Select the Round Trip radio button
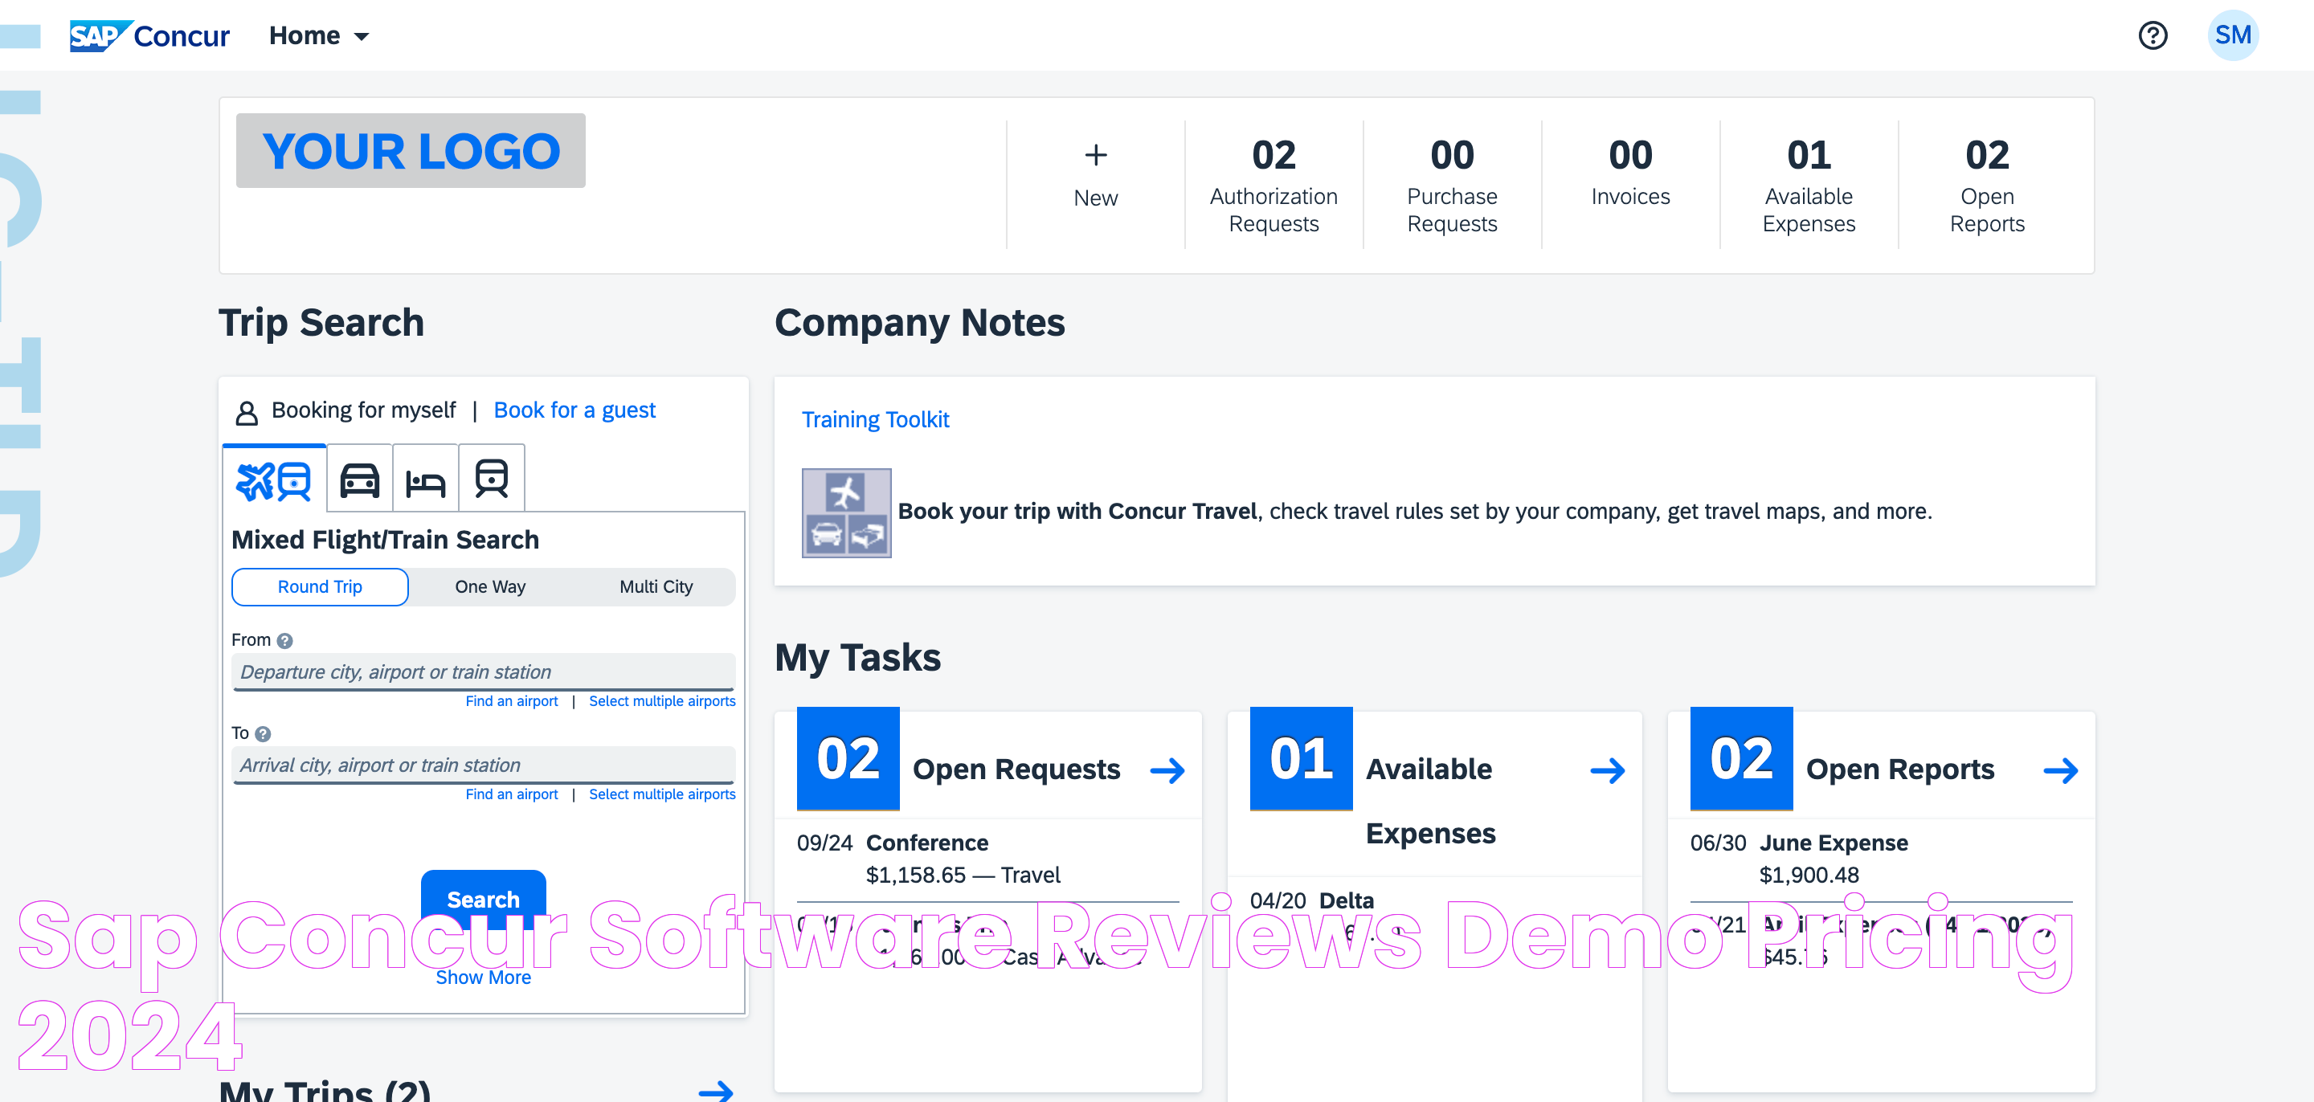Screen dimensions: 2314x1102 (x=321, y=586)
